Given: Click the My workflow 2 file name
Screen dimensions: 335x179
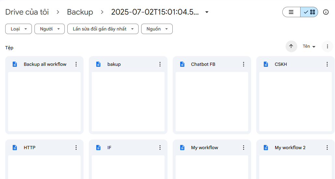Looking at the screenshot, I should click(x=290, y=148).
